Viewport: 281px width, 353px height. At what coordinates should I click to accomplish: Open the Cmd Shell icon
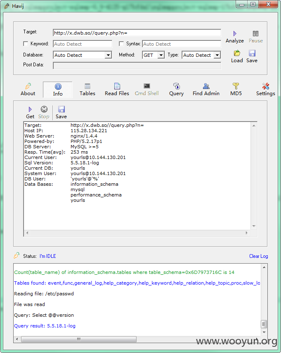[147, 86]
